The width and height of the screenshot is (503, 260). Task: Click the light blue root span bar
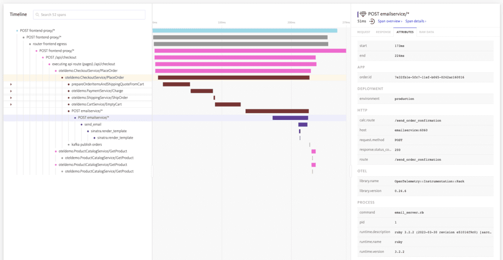(245, 30)
